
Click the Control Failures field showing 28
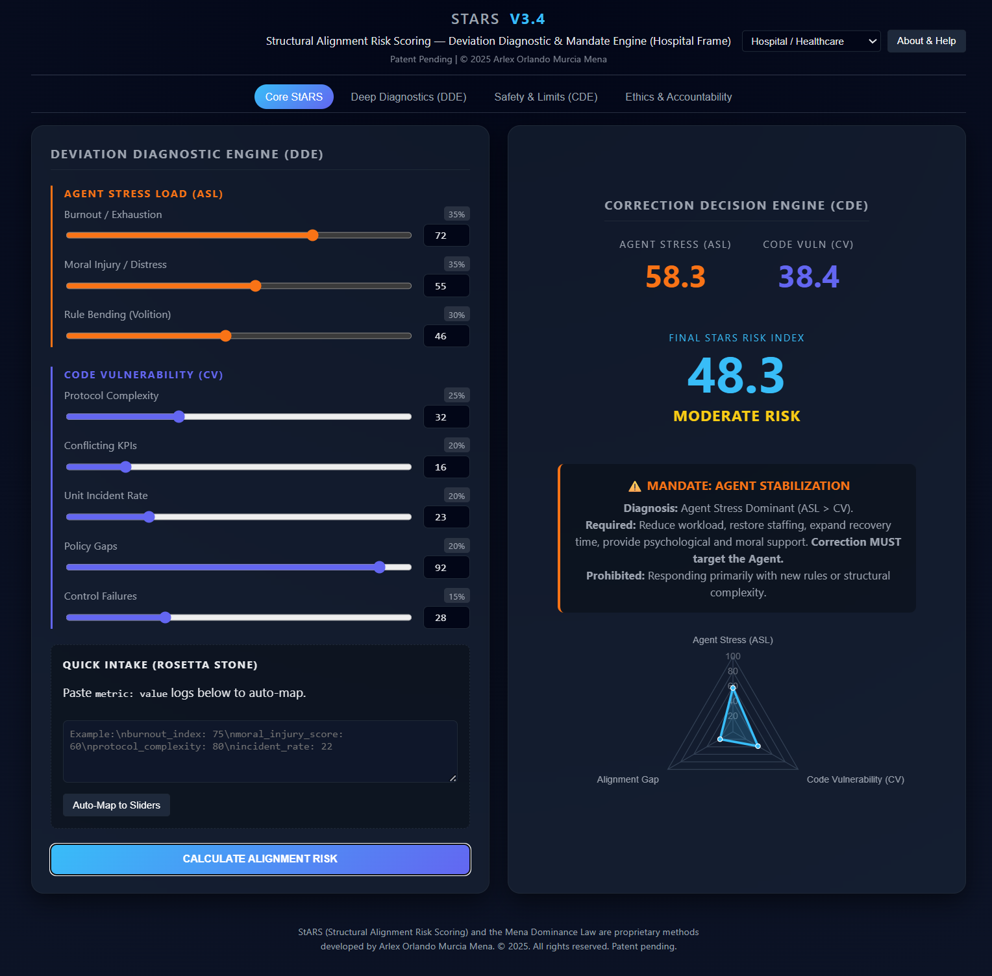[x=446, y=617]
